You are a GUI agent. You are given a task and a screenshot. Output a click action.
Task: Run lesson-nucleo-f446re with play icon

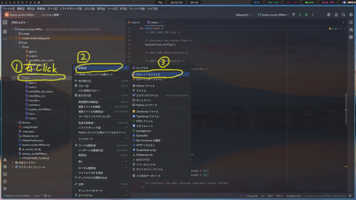300,15
